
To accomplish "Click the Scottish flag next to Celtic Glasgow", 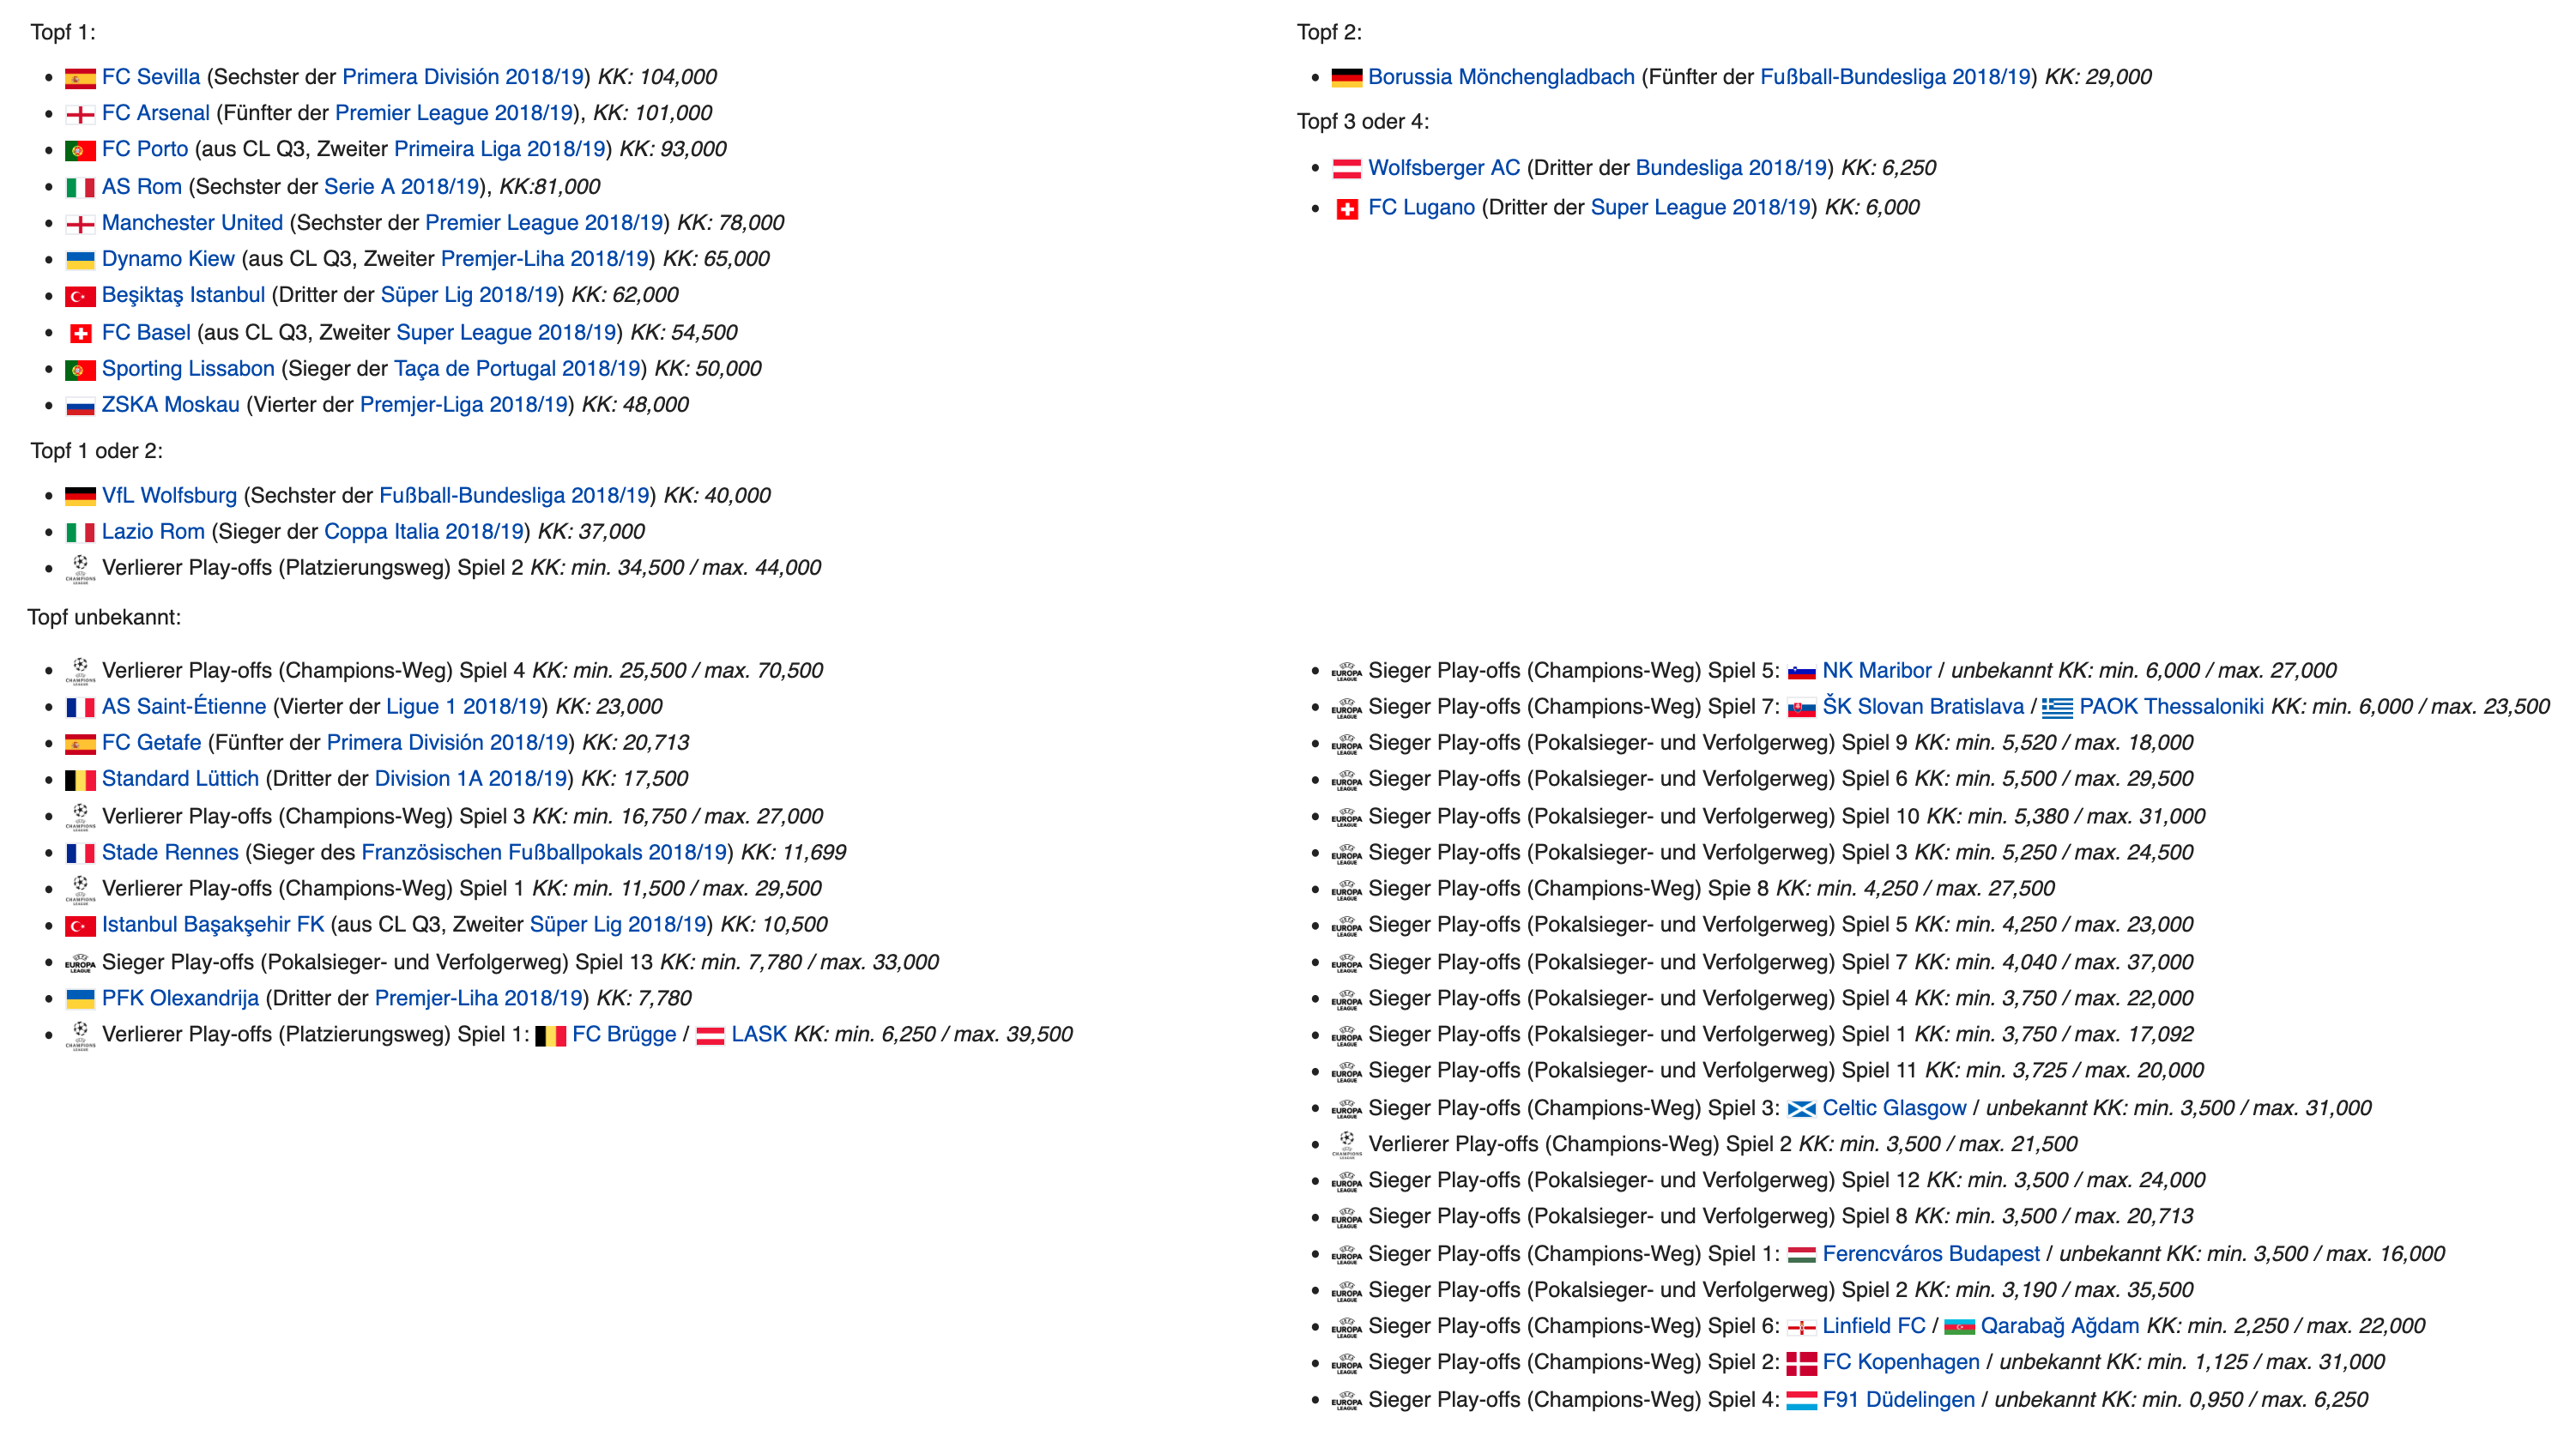I will coord(1801,1109).
